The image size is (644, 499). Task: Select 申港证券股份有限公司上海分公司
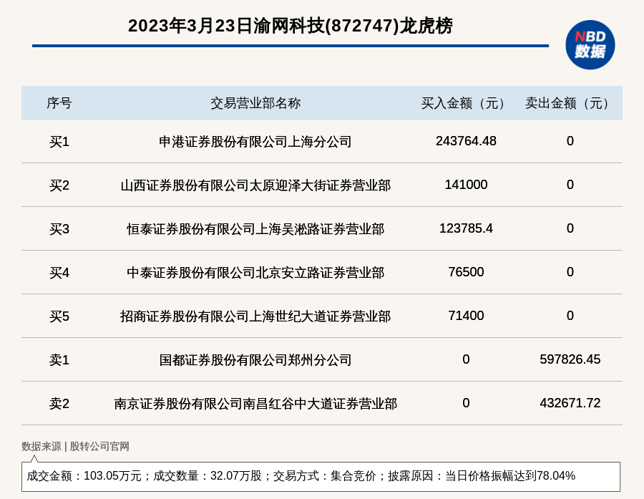click(x=255, y=142)
